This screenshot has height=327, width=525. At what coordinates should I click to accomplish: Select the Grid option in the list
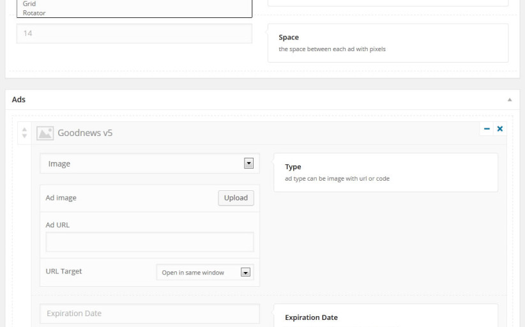[29, 4]
